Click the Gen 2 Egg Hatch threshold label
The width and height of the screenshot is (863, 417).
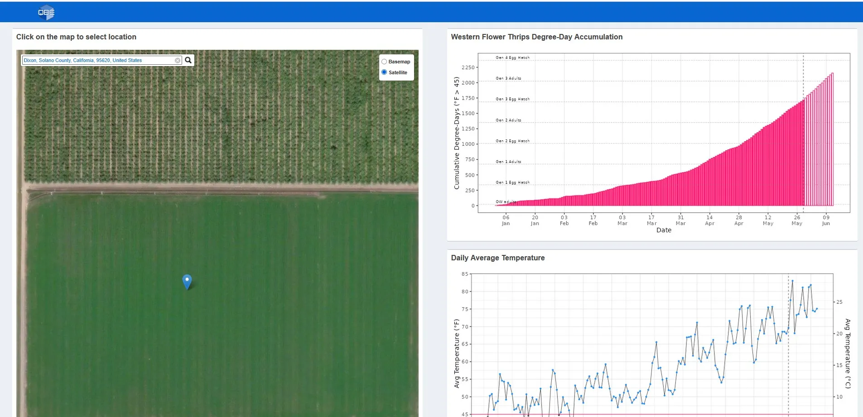point(512,141)
